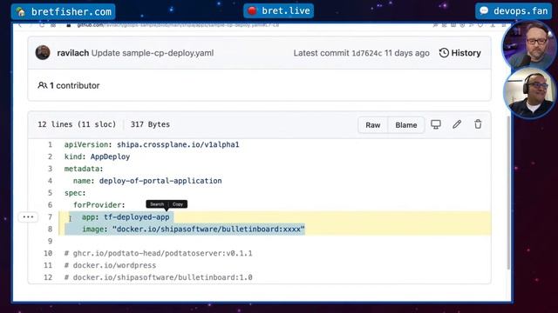This screenshot has height=313, width=558.
Task: Click '317 Bytes' file size text
Action: (150, 124)
